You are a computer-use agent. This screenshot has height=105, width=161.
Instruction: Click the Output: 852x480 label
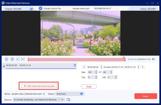tap(148, 9)
